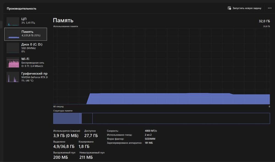Click the 'Зарезервировано аппаратно:' label
Viewport: 275px width, 162px height.
click(x=125, y=143)
